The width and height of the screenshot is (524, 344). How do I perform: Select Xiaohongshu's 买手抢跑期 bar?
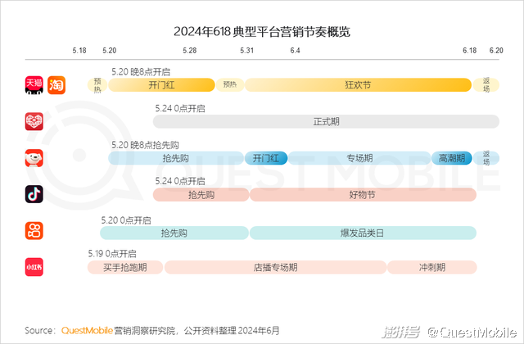click(125, 268)
